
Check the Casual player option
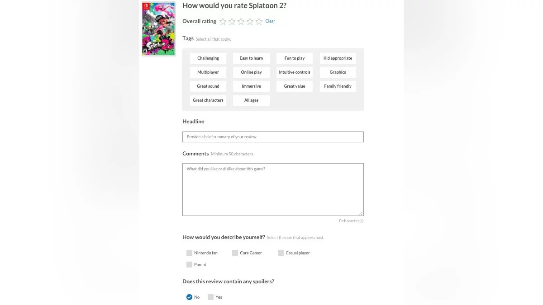pyautogui.click(x=281, y=253)
